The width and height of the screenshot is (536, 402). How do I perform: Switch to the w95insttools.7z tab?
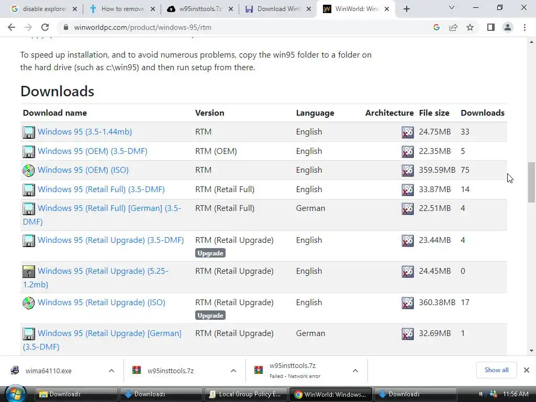(x=200, y=9)
